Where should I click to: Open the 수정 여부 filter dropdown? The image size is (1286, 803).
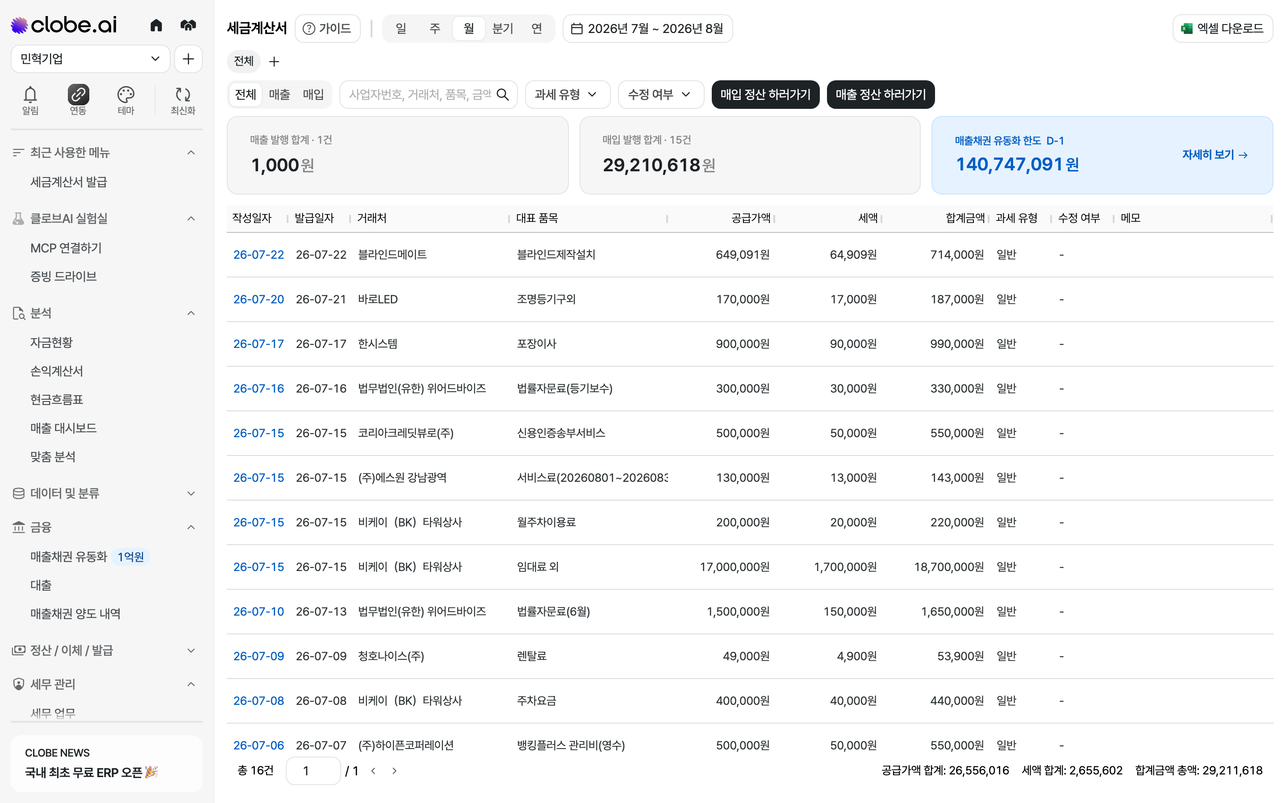point(661,95)
